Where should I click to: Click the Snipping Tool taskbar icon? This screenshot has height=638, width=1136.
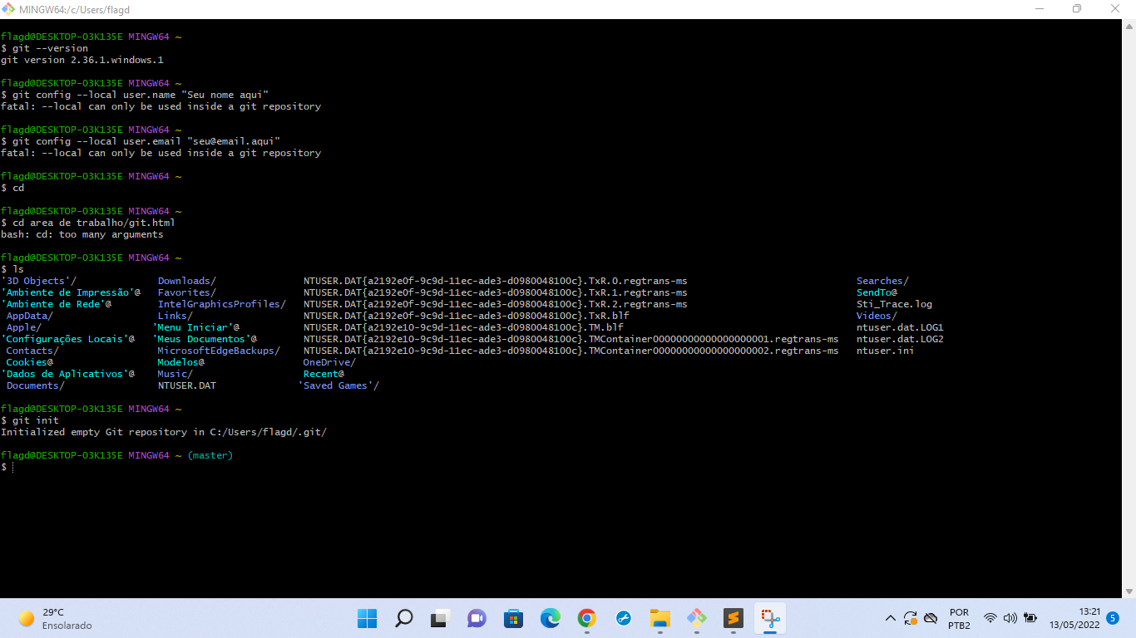pyautogui.click(x=769, y=618)
